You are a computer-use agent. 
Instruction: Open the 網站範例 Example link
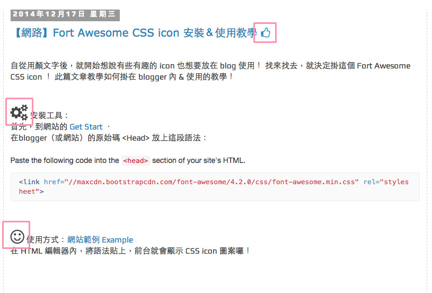(100, 240)
